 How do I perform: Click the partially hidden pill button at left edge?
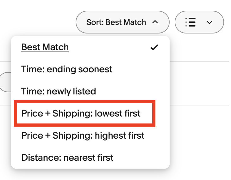(x=6, y=82)
